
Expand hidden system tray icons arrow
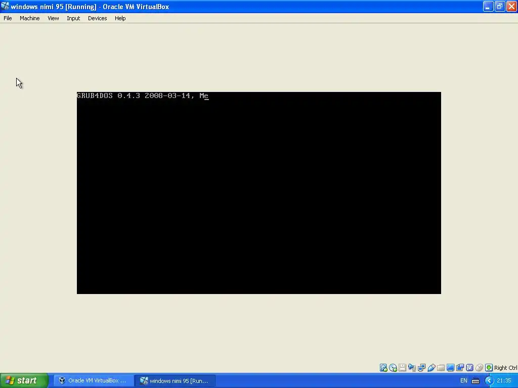(x=489, y=380)
